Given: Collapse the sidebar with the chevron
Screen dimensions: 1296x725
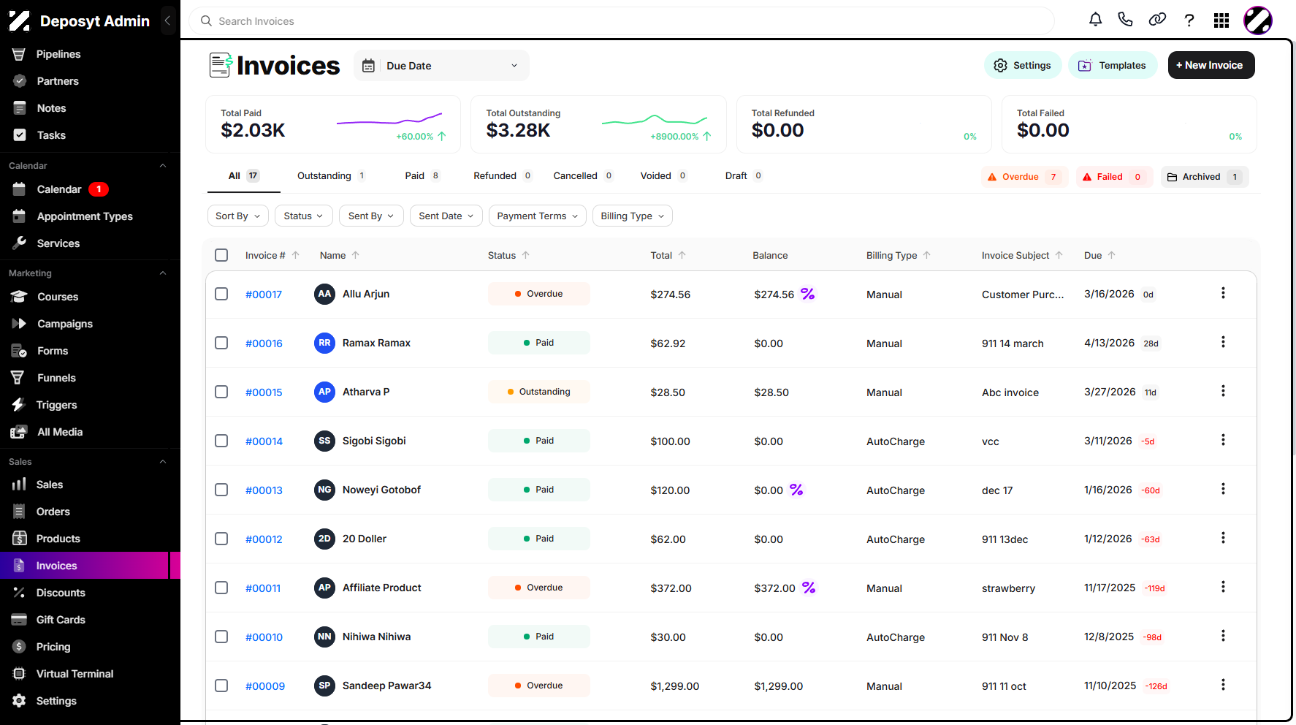Looking at the screenshot, I should point(168,21).
